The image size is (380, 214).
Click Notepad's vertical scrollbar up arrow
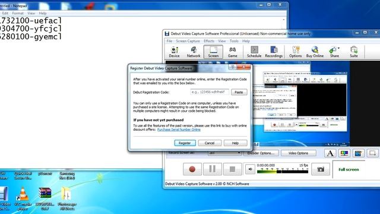(284, 20)
